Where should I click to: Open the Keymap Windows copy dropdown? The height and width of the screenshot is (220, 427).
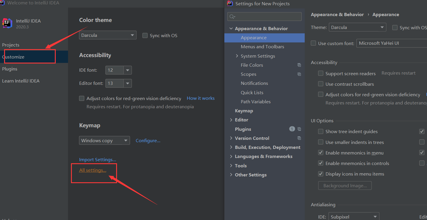click(x=104, y=140)
